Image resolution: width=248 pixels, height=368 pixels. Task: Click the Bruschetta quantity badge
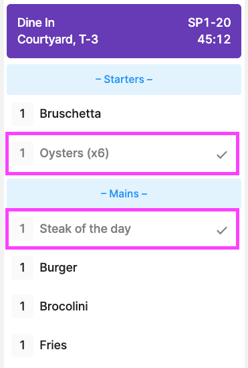[x=23, y=114]
